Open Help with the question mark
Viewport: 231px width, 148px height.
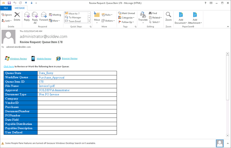click(x=205, y=3)
